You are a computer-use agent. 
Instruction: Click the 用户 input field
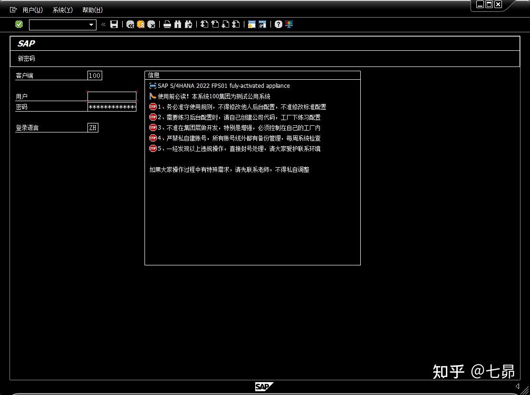111,96
